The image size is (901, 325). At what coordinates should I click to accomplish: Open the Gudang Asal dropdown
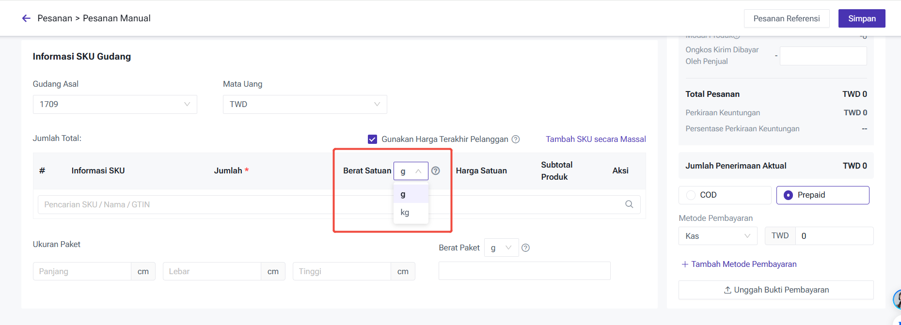tap(115, 104)
